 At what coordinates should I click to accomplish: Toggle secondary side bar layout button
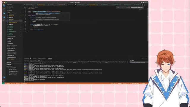[x=145, y=2]
